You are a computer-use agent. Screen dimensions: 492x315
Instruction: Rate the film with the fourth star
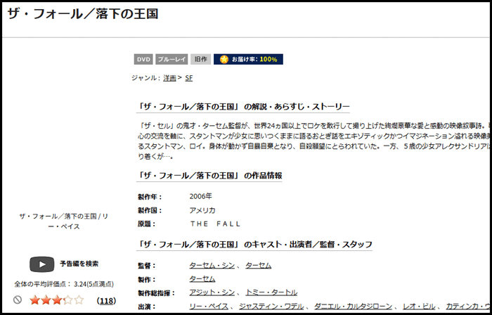point(68,300)
